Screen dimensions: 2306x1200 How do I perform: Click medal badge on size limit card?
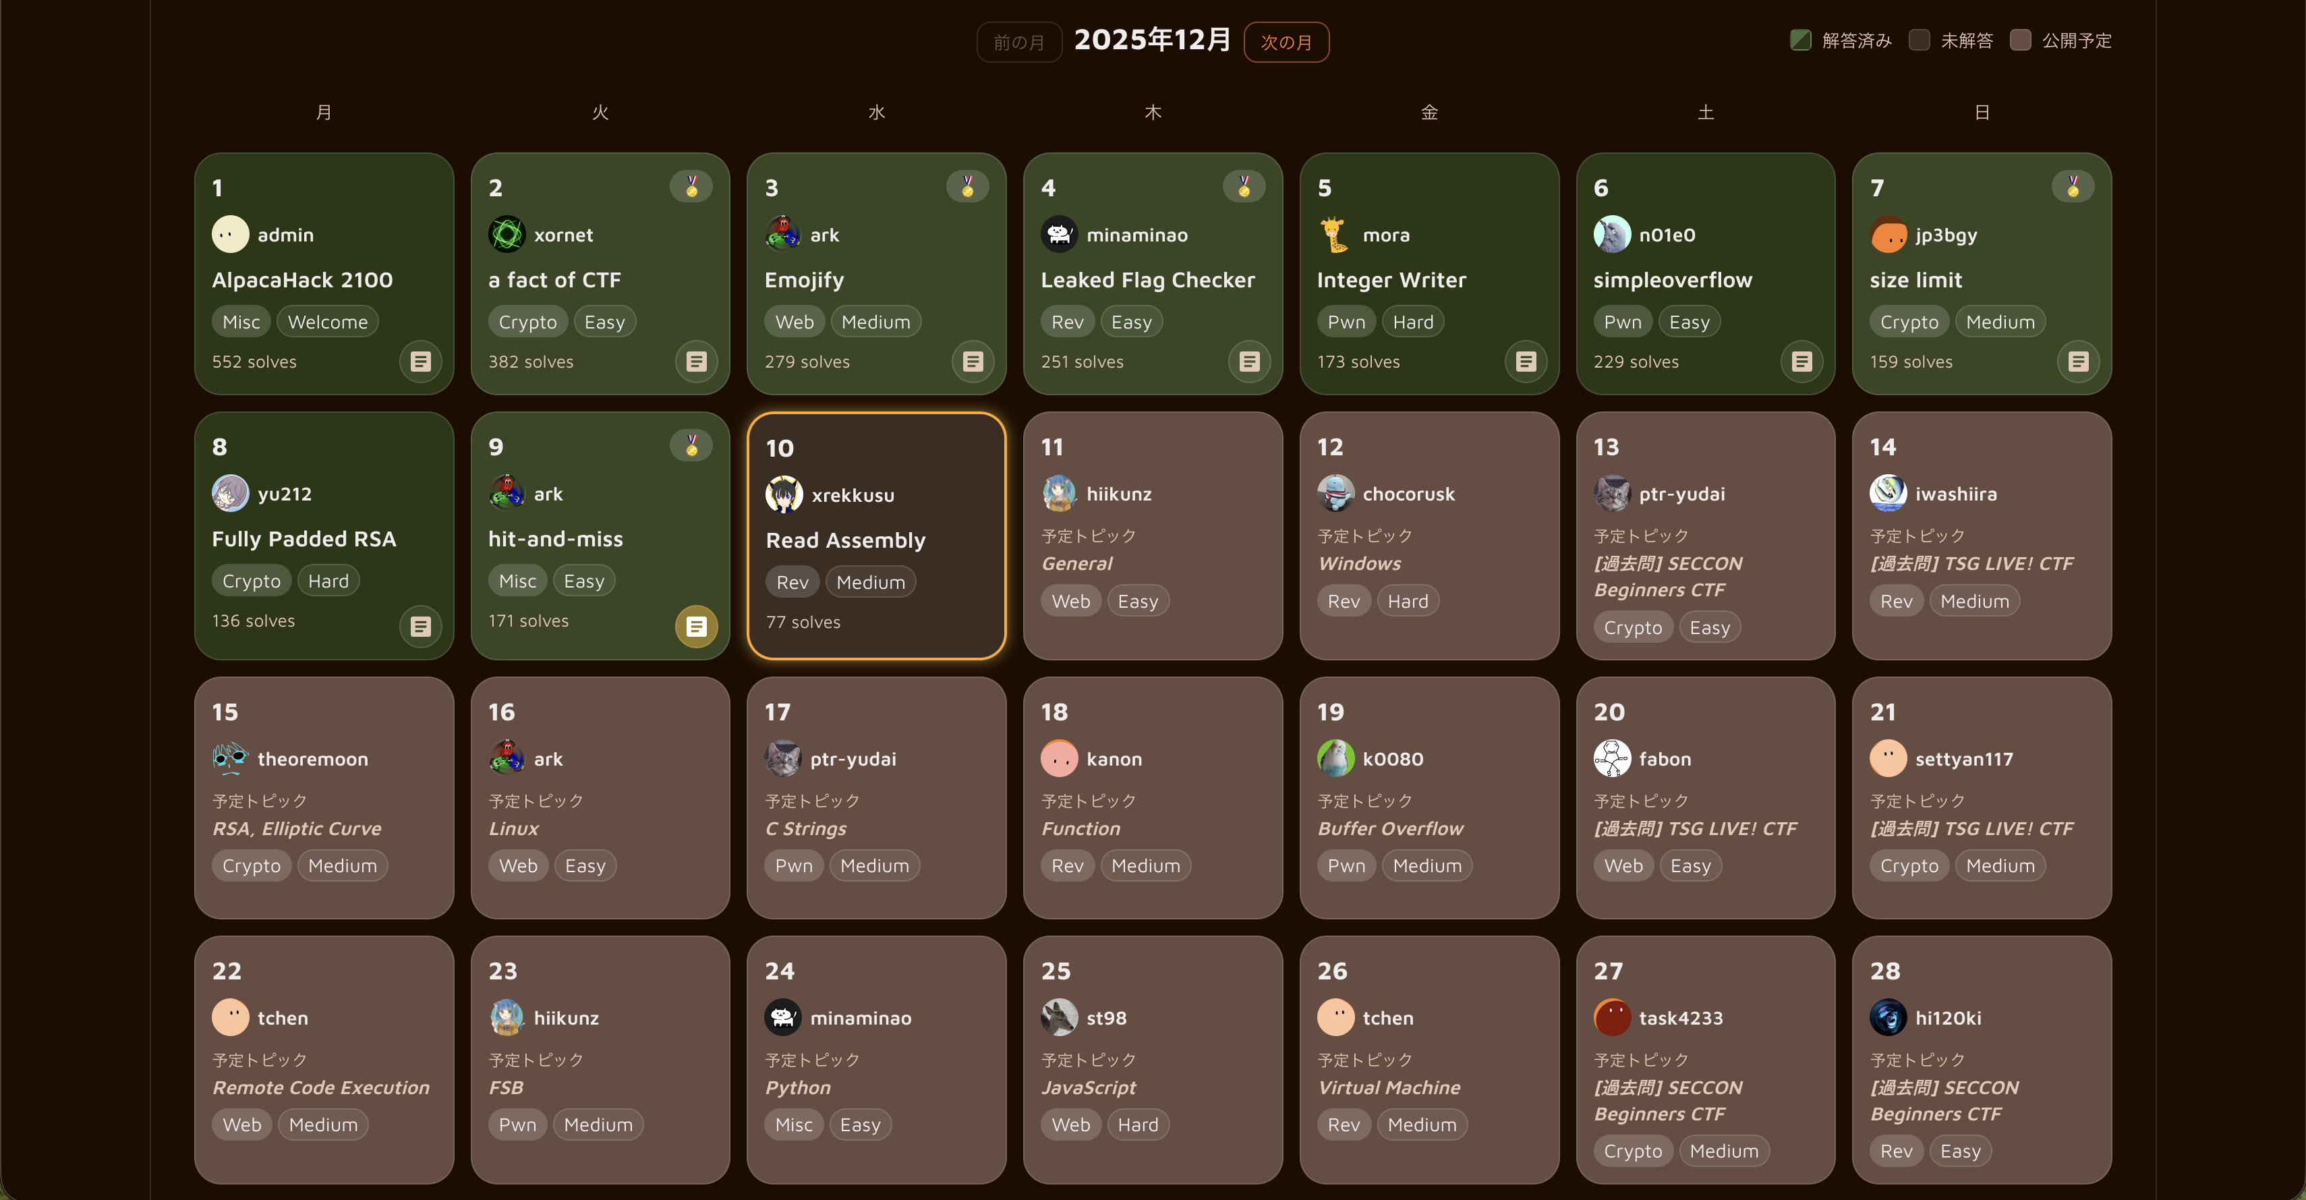click(2073, 186)
